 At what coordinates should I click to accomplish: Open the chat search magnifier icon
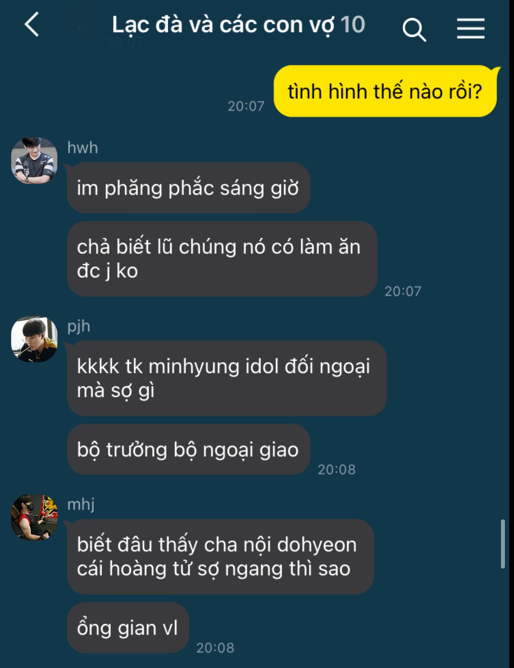[x=414, y=30]
